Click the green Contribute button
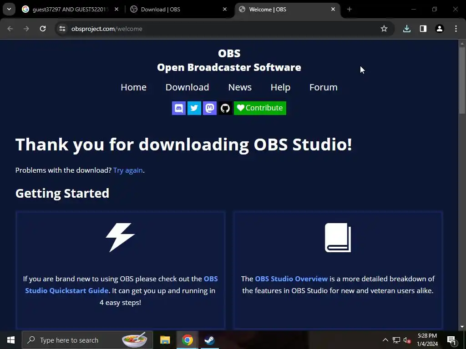 260,108
